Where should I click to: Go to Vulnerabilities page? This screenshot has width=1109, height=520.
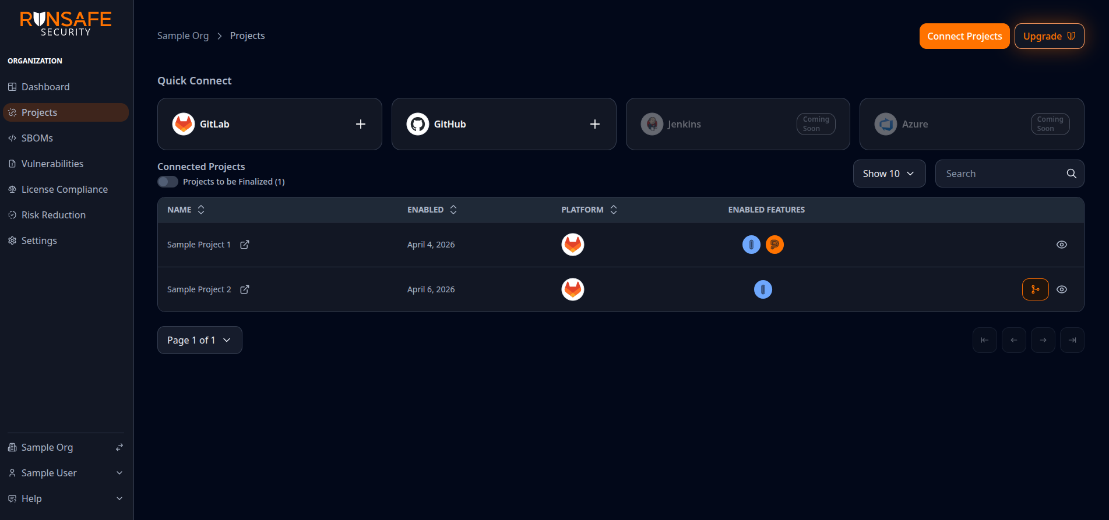pyautogui.click(x=66, y=164)
